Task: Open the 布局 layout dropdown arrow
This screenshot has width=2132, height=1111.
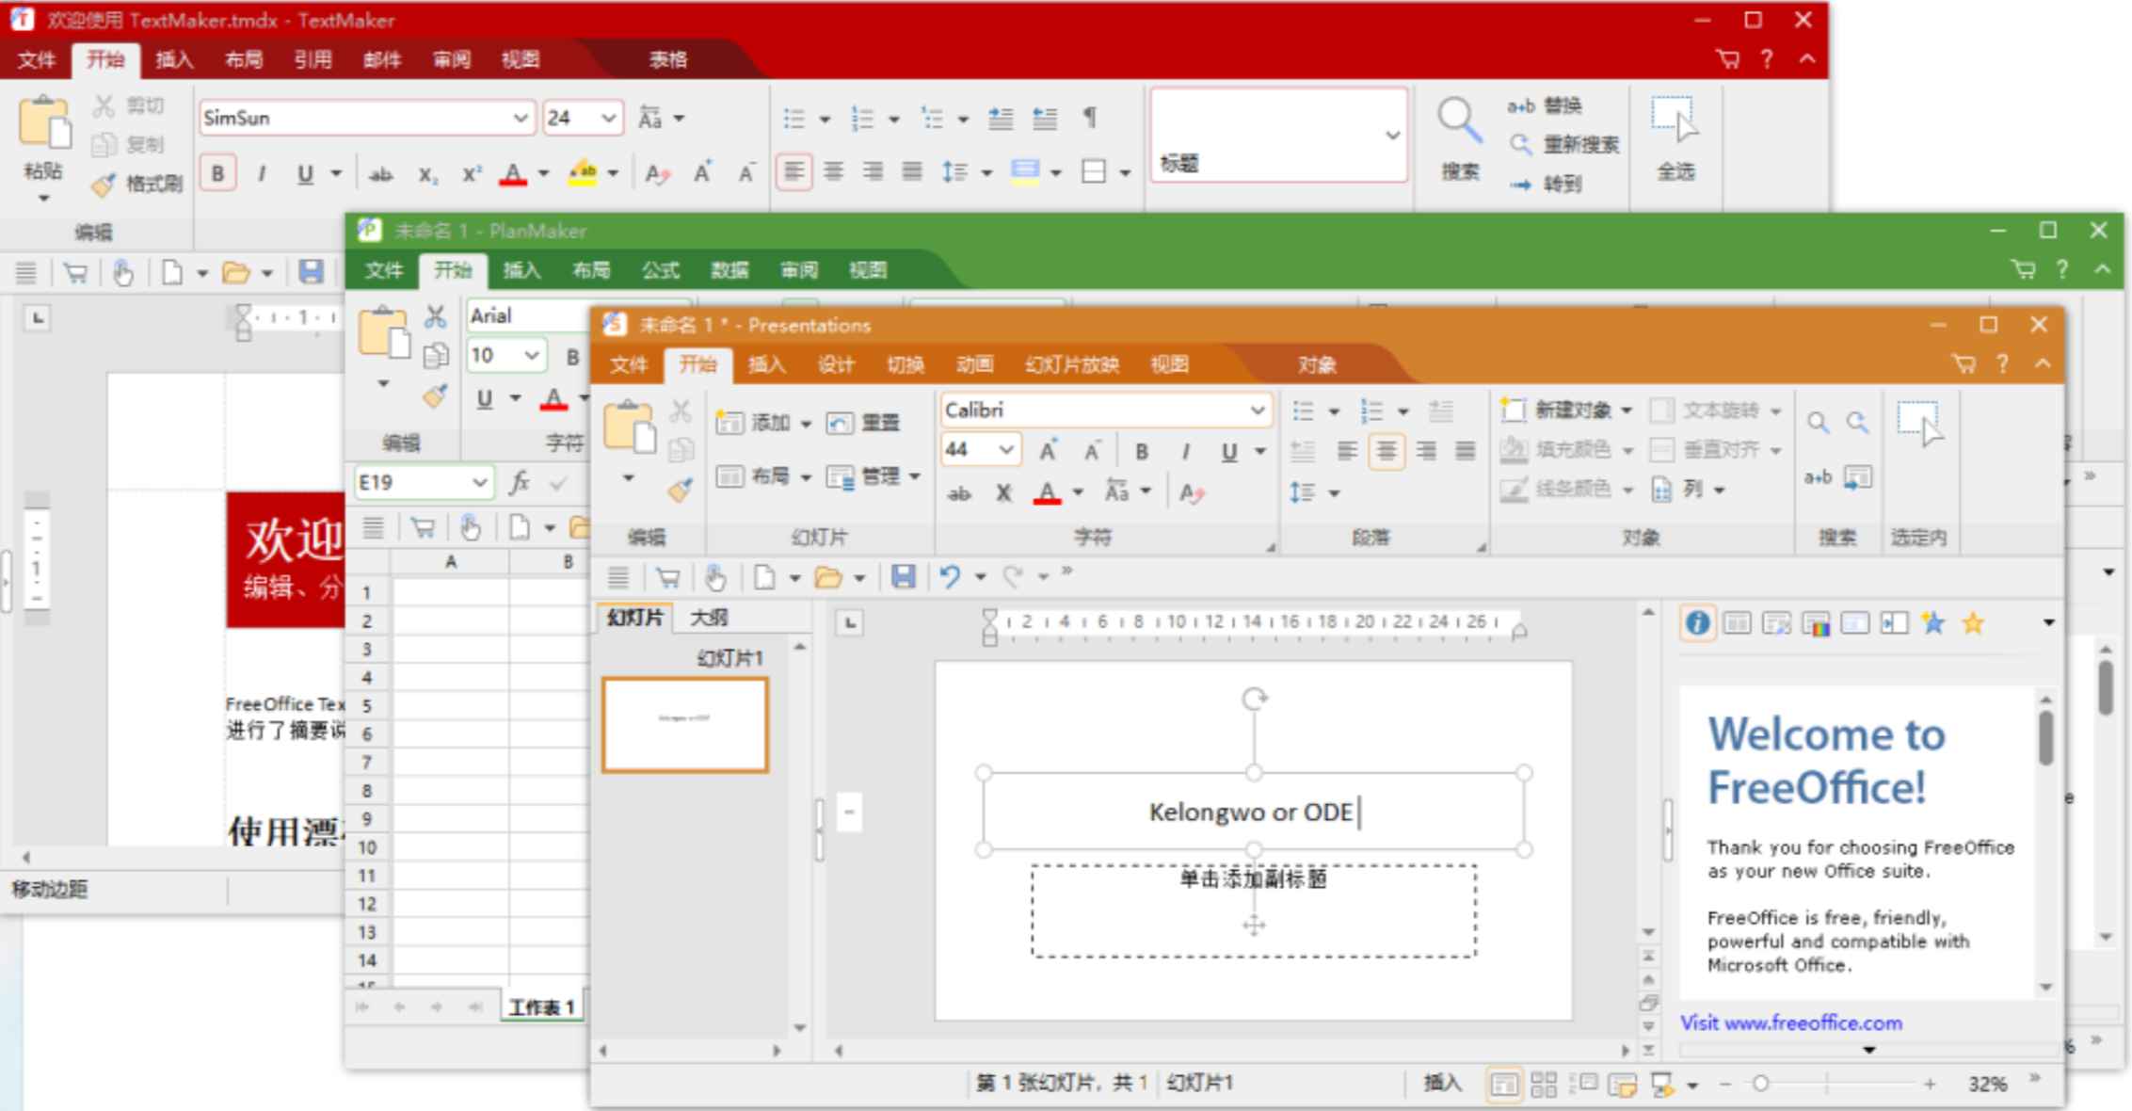Action: (806, 476)
